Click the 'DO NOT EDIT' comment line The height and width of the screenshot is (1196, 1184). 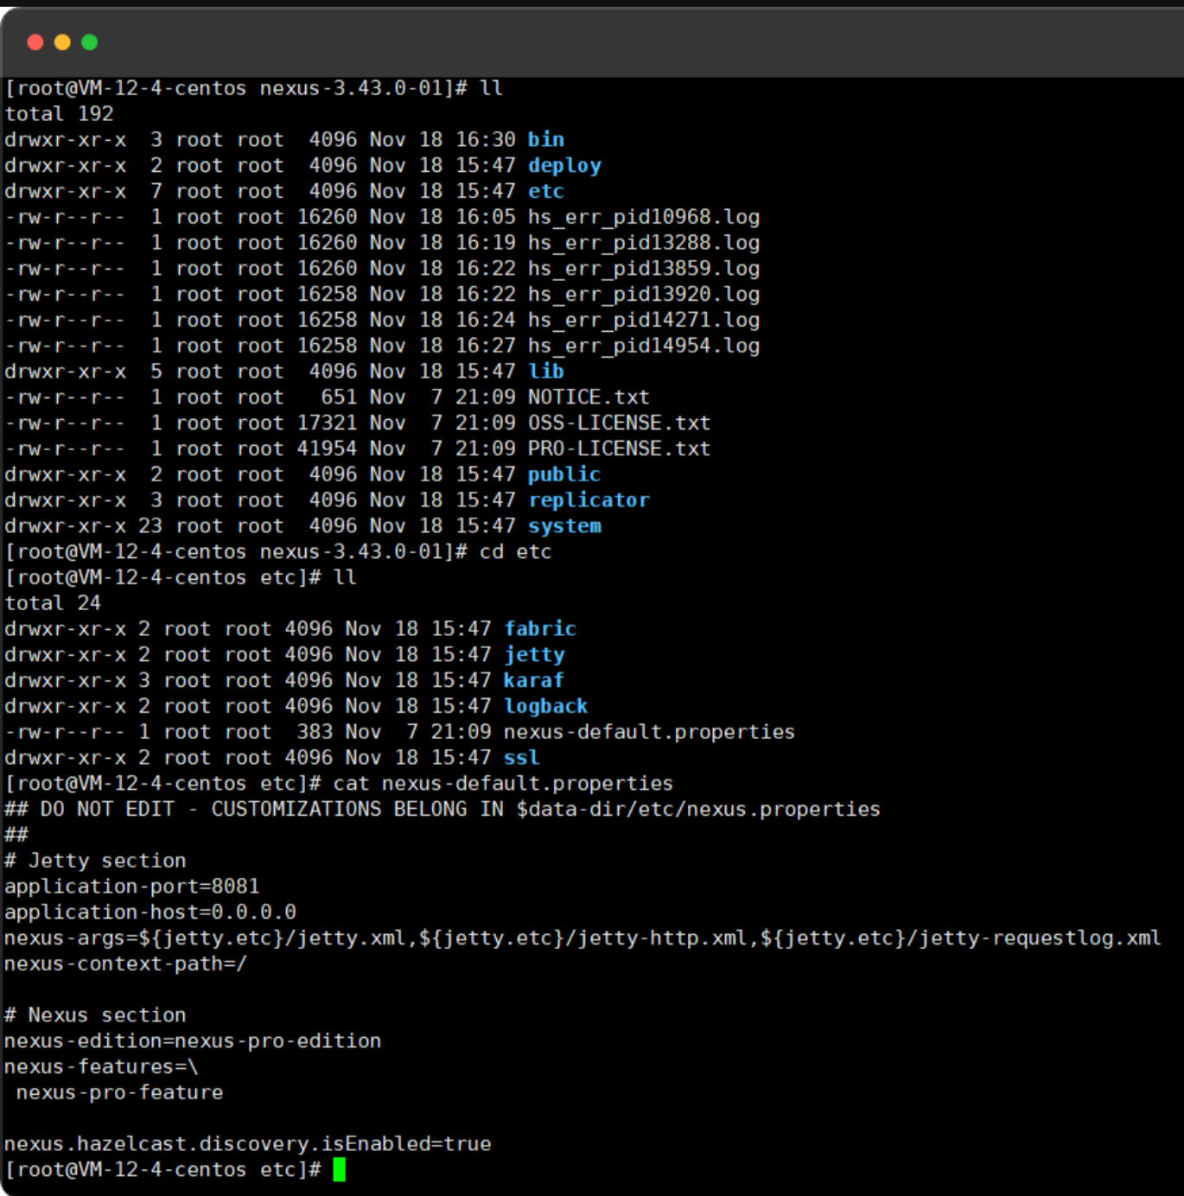click(442, 810)
